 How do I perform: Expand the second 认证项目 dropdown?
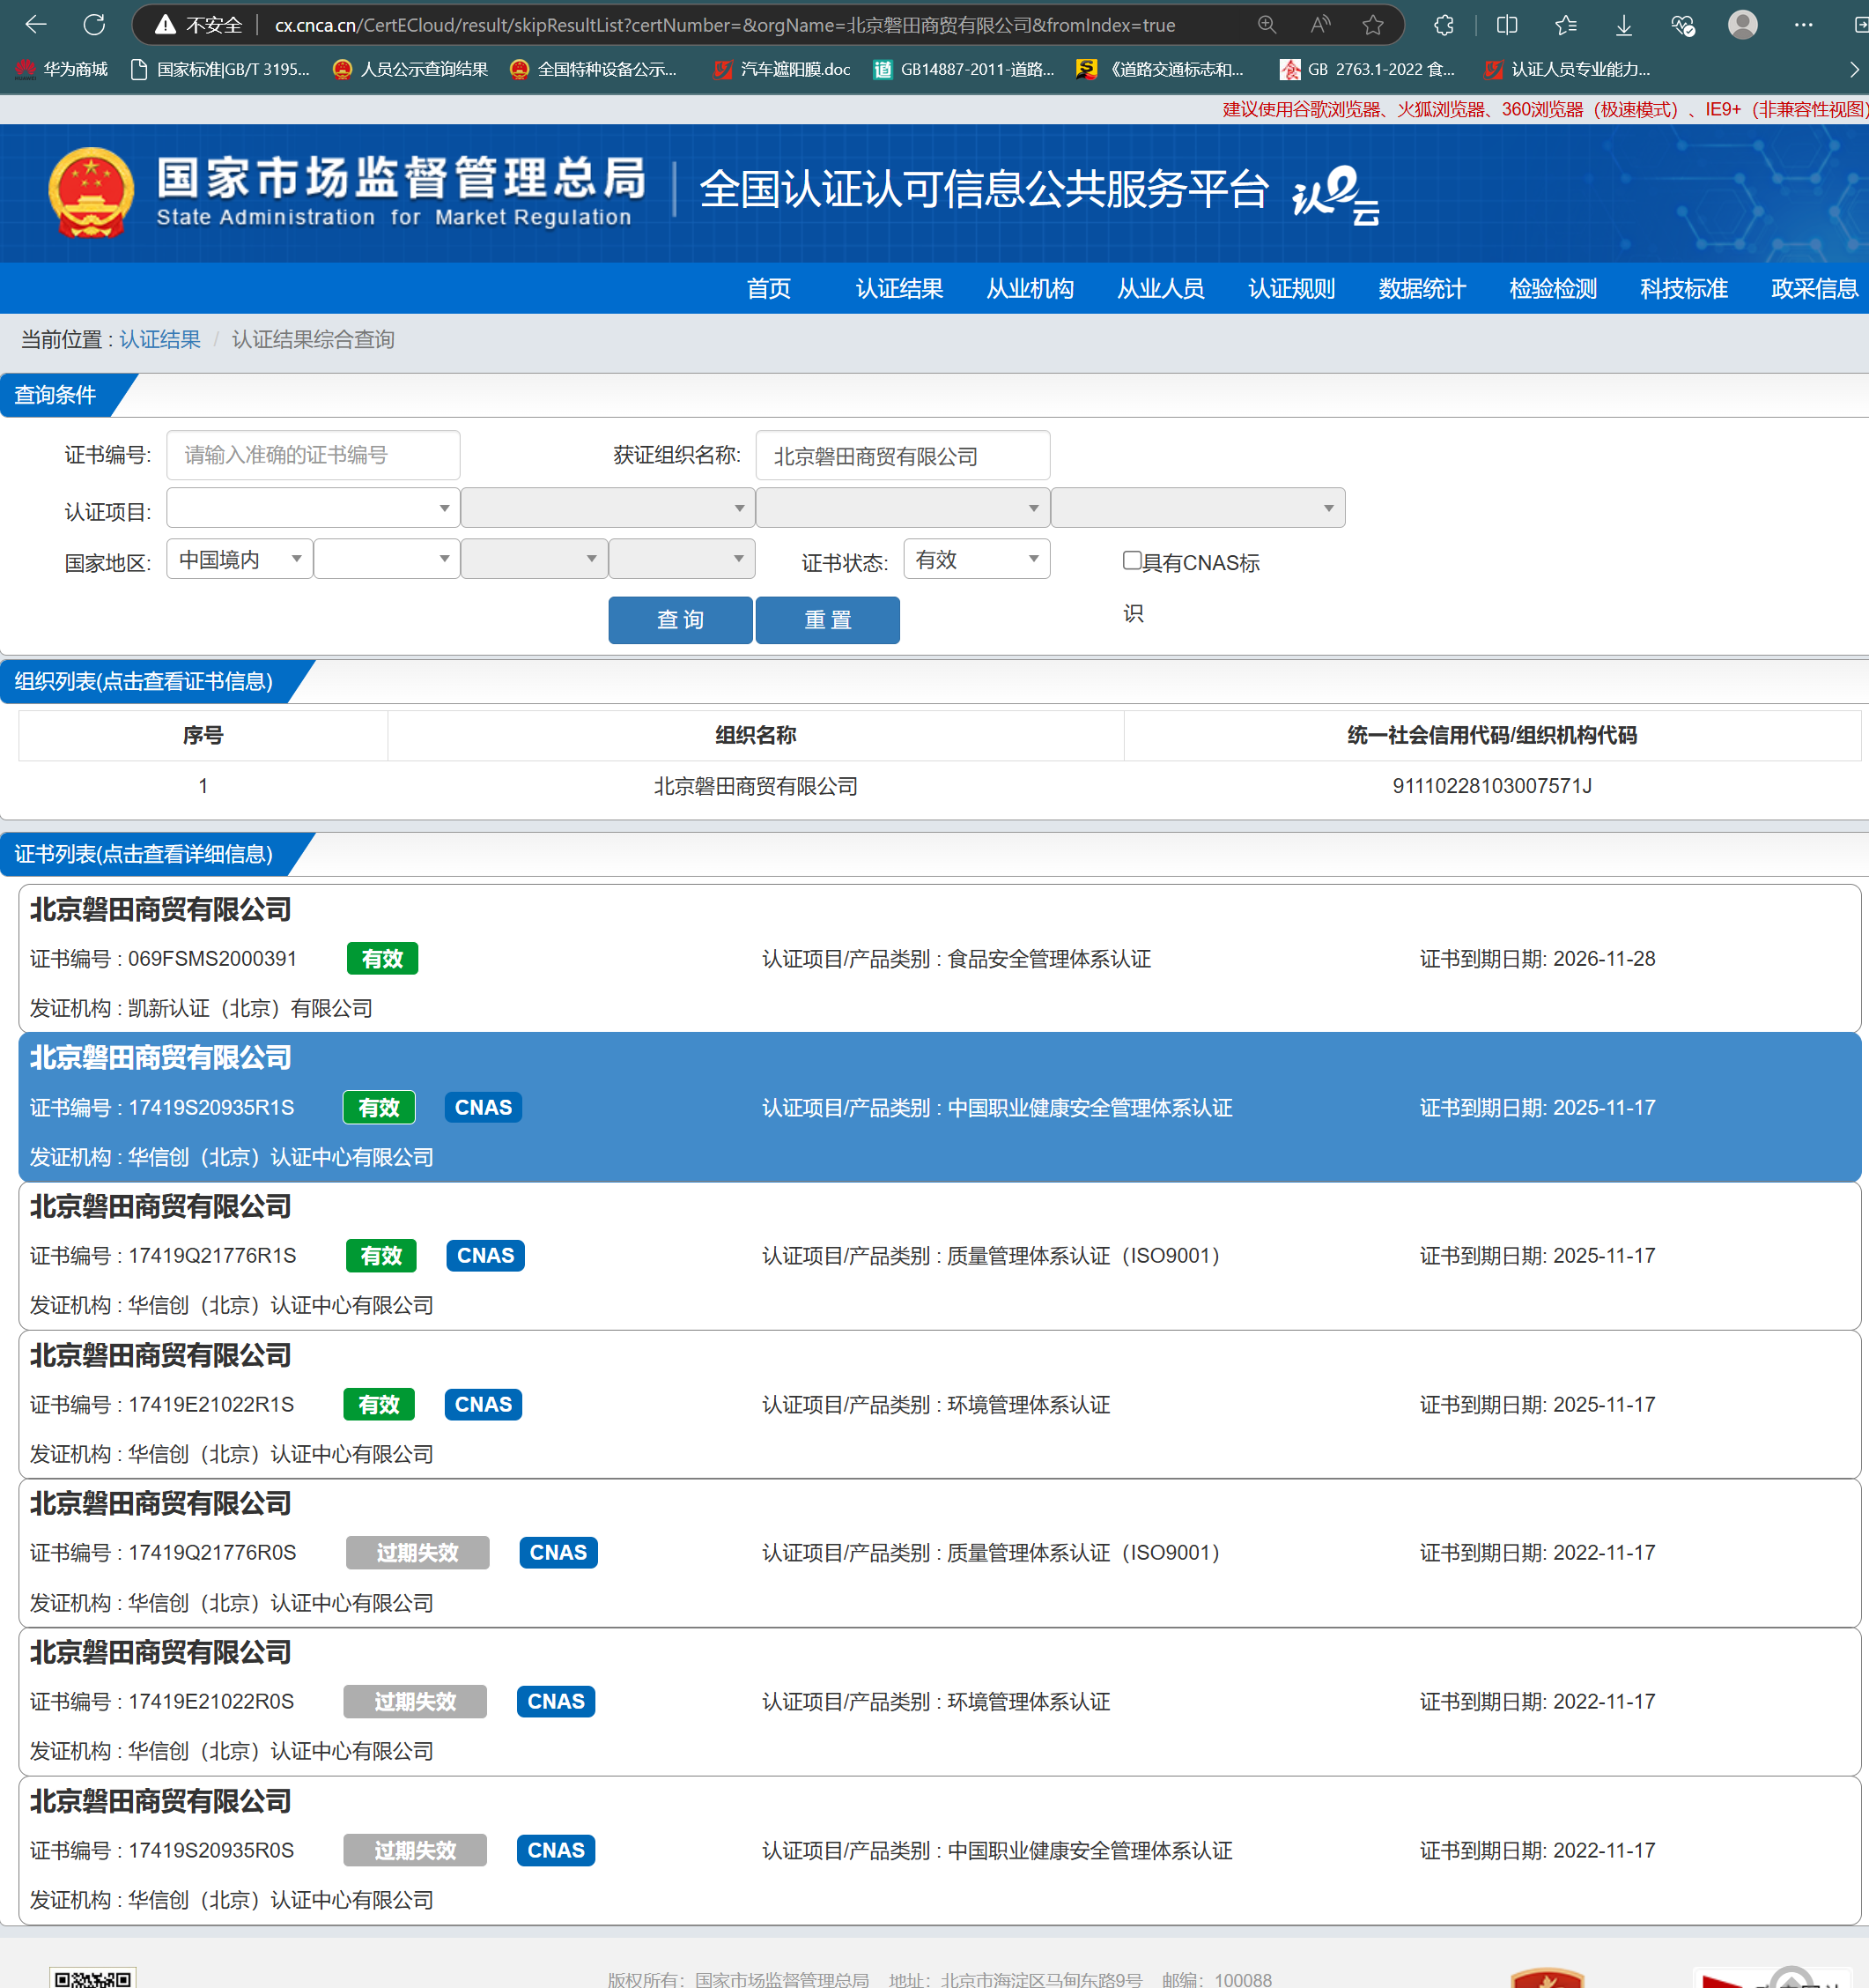click(x=608, y=508)
